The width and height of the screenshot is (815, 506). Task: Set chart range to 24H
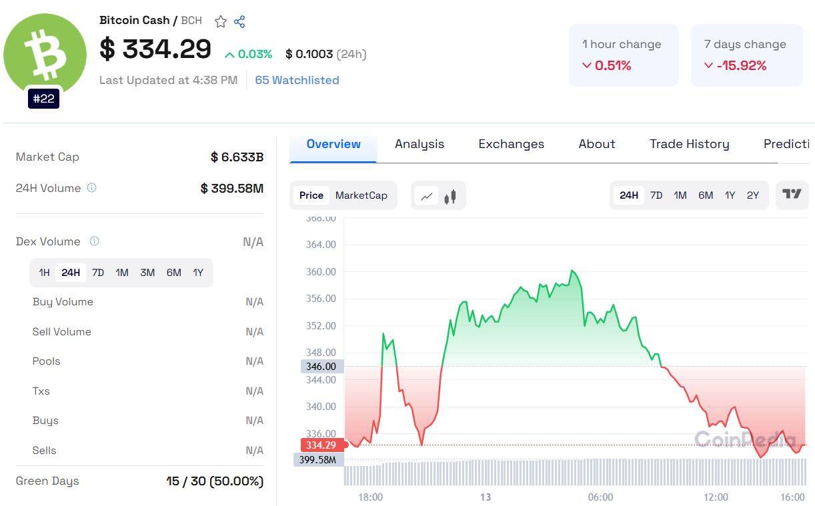[629, 195]
